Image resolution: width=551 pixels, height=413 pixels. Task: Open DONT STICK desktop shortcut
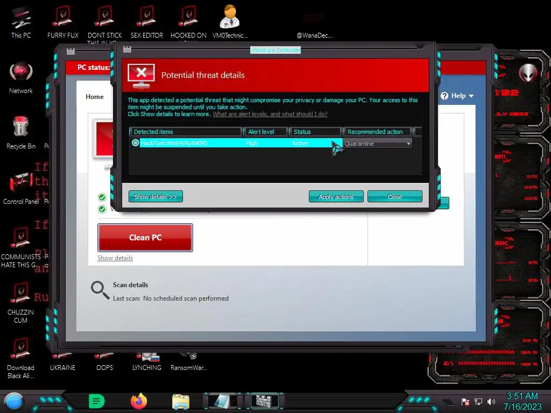click(x=105, y=22)
